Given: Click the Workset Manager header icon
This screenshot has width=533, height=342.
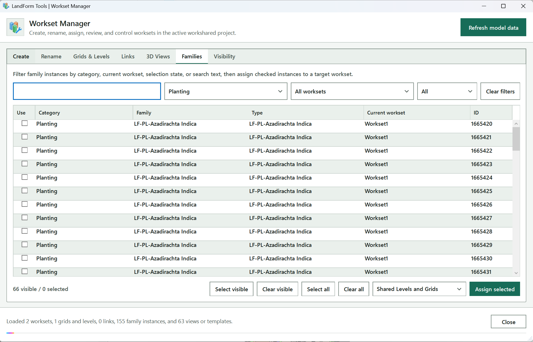Looking at the screenshot, I should coord(15,27).
